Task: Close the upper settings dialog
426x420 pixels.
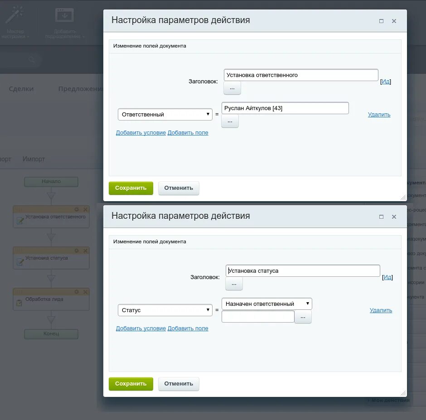Action: [394, 21]
